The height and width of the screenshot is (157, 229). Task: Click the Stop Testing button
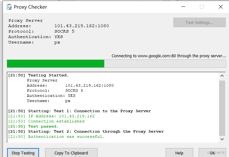pyautogui.click(x=23, y=153)
